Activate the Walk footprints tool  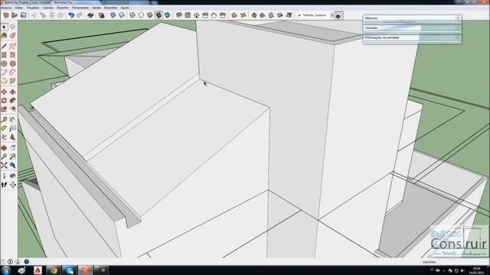(x=4, y=185)
